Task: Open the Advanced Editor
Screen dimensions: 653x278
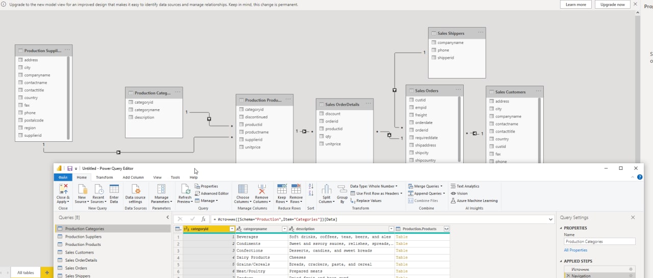Action: (212, 193)
